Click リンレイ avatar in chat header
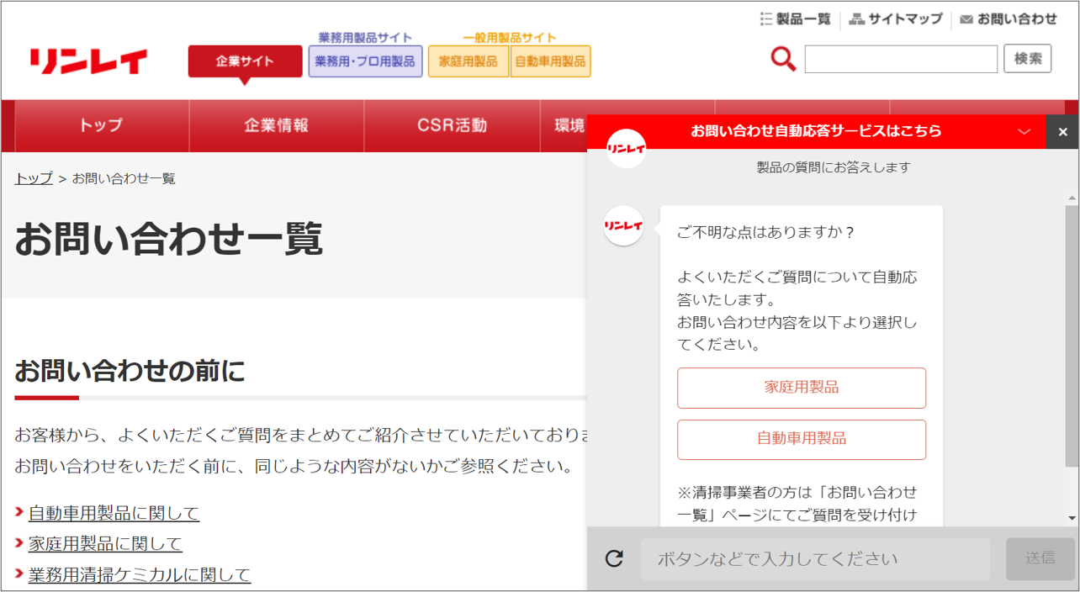Image resolution: width=1080 pixels, height=592 pixels. (x=626, y=149)
